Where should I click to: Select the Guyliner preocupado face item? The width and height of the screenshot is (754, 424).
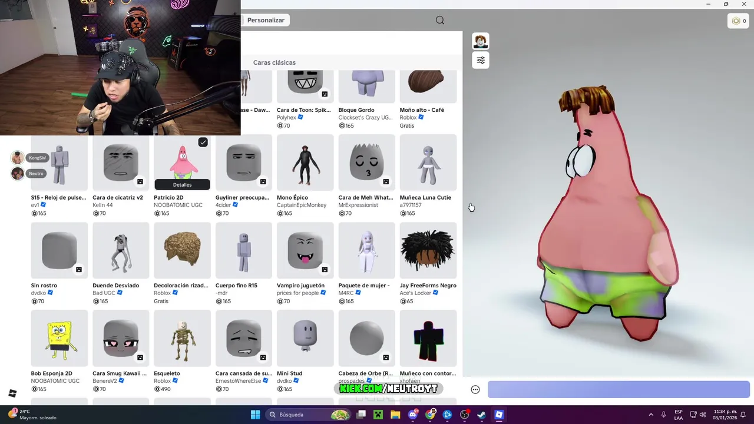pyautogui.click(x=244, y=163)
